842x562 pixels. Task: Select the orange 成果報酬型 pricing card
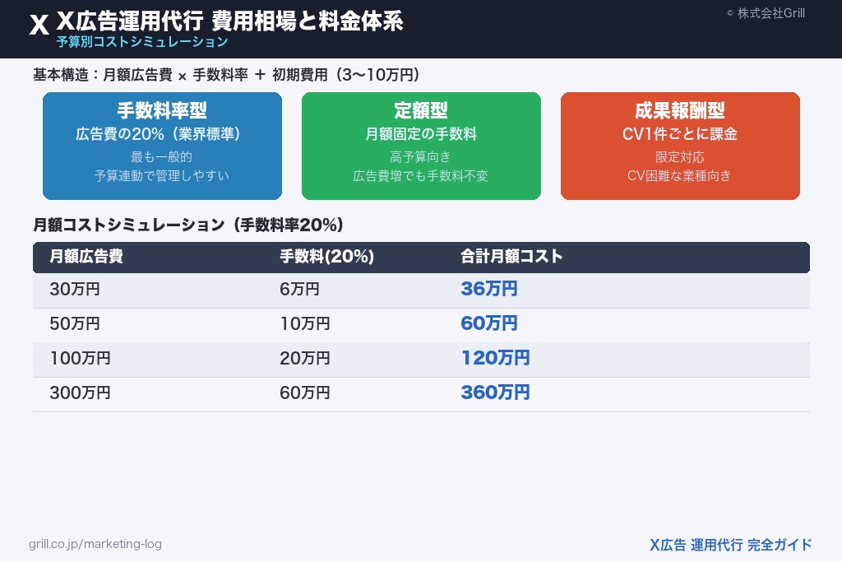680,146
